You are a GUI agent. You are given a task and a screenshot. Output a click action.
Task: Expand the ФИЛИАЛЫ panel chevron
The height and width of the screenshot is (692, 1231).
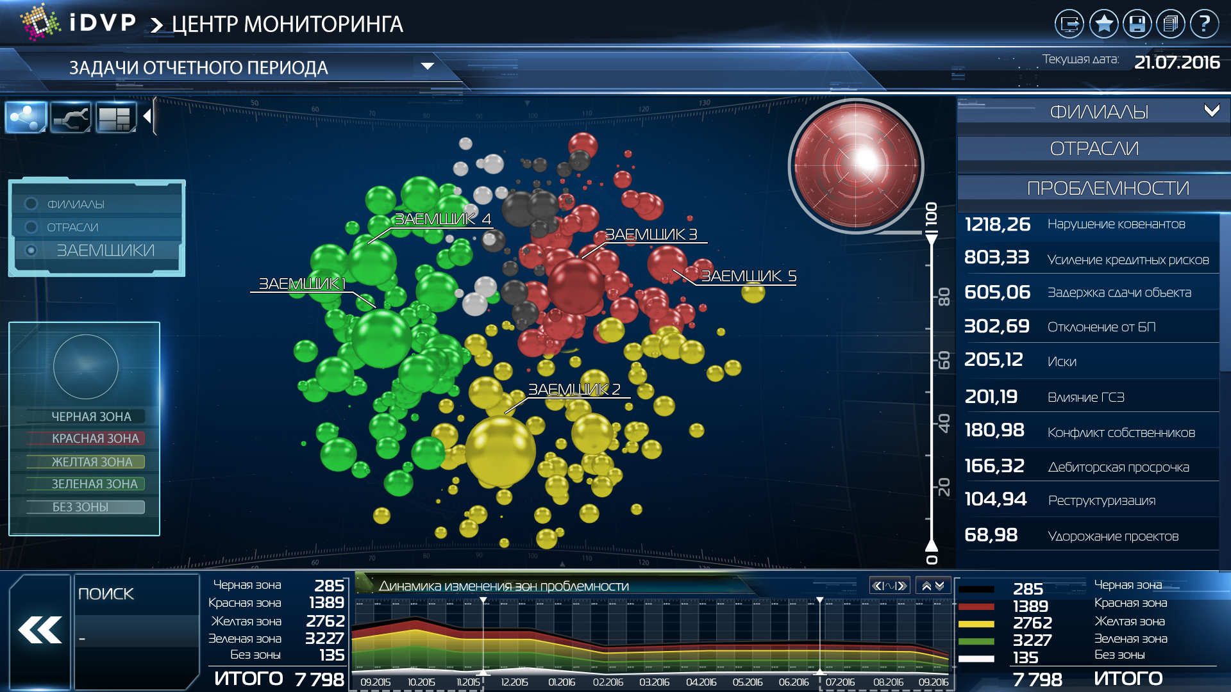(1211, 110)
